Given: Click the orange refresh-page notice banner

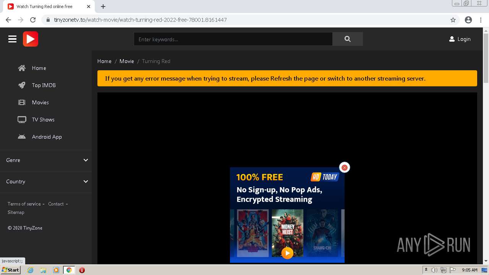Looking at the screenshot, I should coord(287,78).
